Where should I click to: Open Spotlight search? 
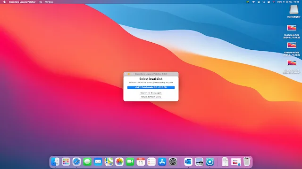coord(264,2)
